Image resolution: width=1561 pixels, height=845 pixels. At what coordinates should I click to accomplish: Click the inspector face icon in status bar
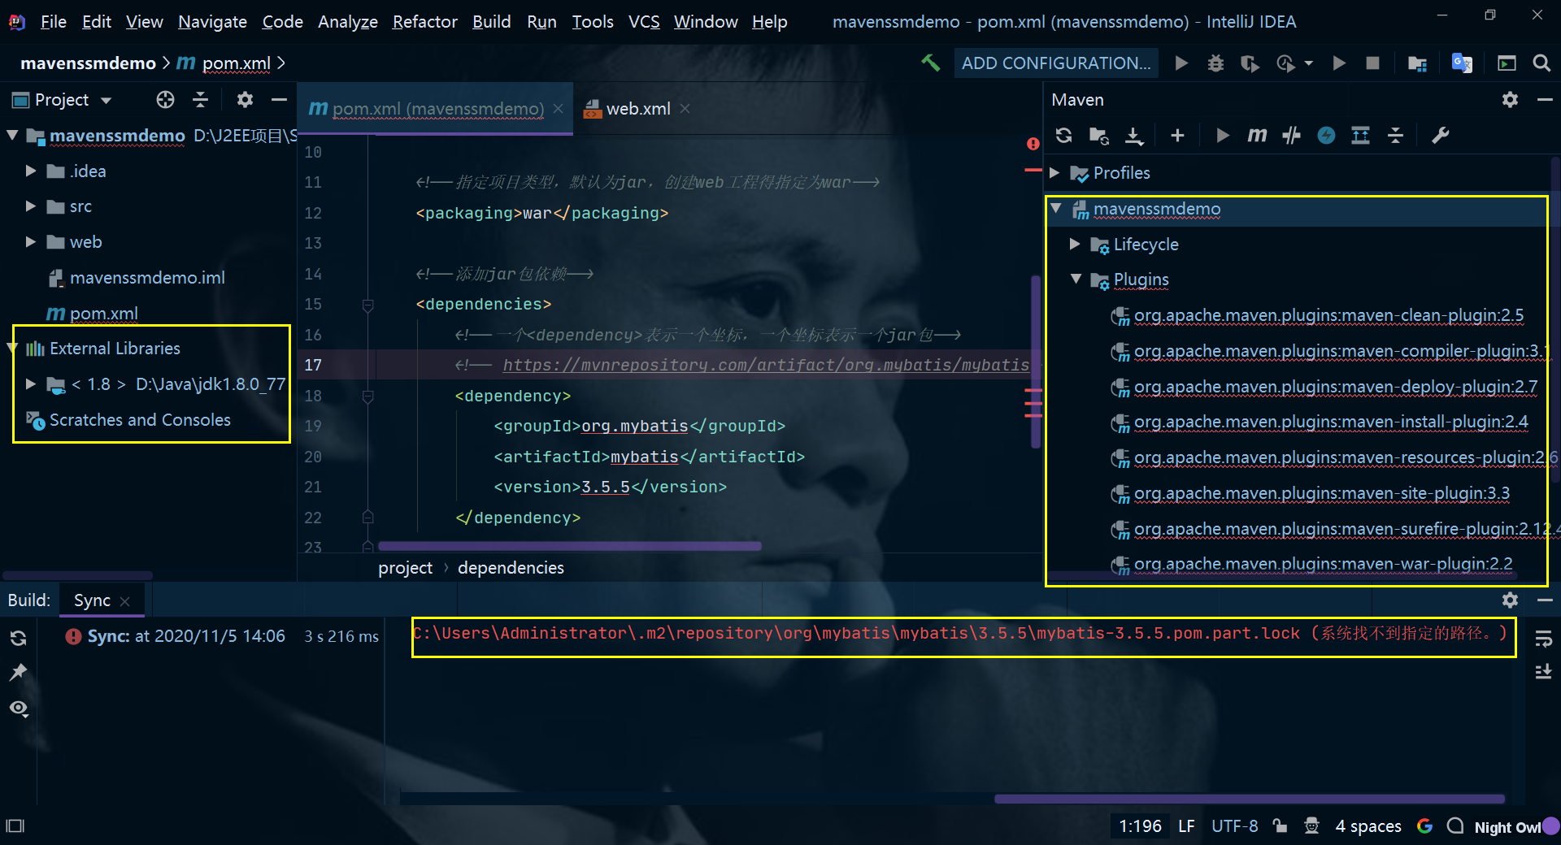[x=1311, y=826]
